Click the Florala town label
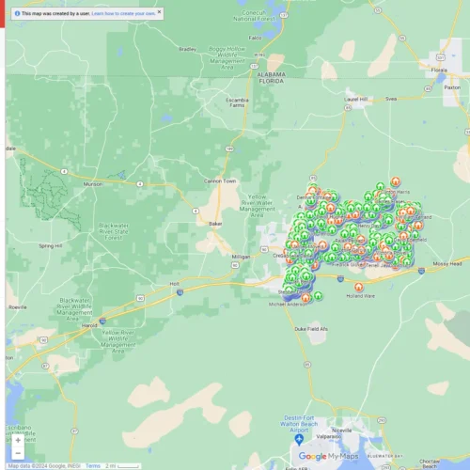The image size is (470, 470). click(439, 70)
